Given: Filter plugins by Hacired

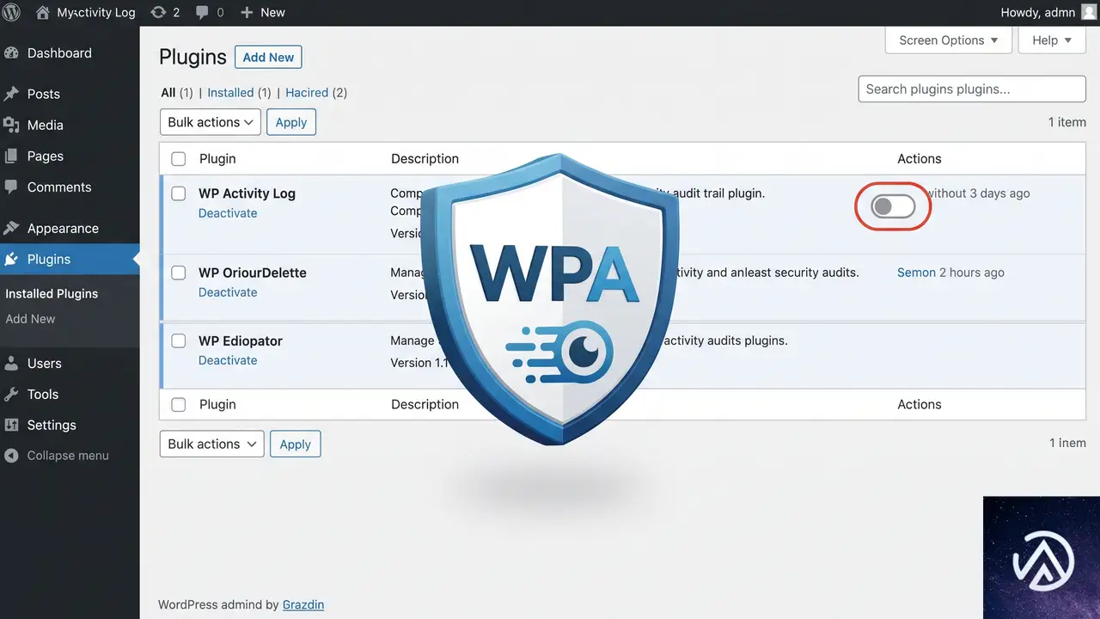Looking at the screenshot, I should tap(307, 92).
